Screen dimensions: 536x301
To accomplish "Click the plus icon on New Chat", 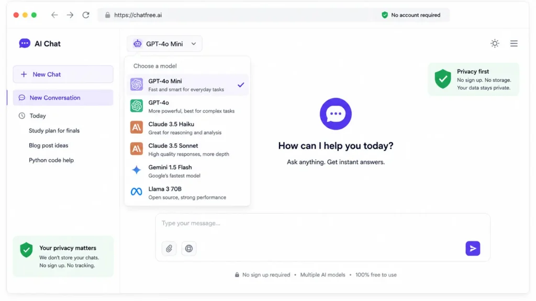I will pyautogui.click(x=24, y=74).
